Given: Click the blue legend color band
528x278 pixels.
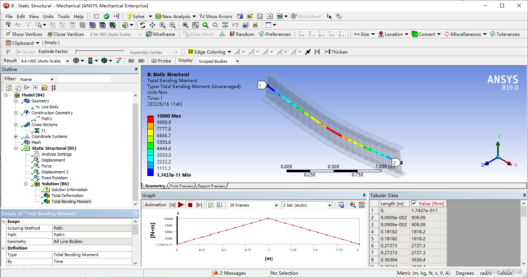Looking at the screenshot, I should pos(151,172).
